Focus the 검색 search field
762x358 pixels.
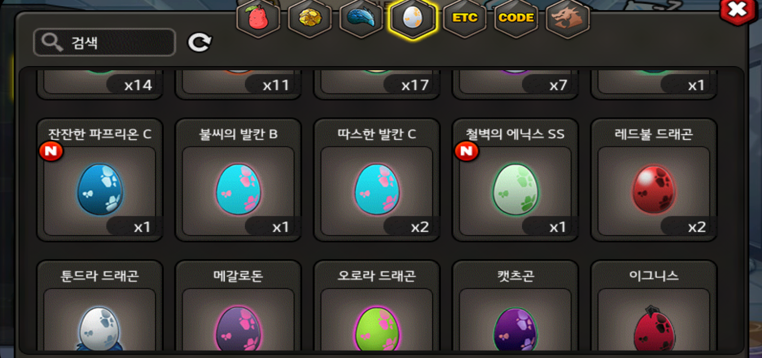pos(104,42)
